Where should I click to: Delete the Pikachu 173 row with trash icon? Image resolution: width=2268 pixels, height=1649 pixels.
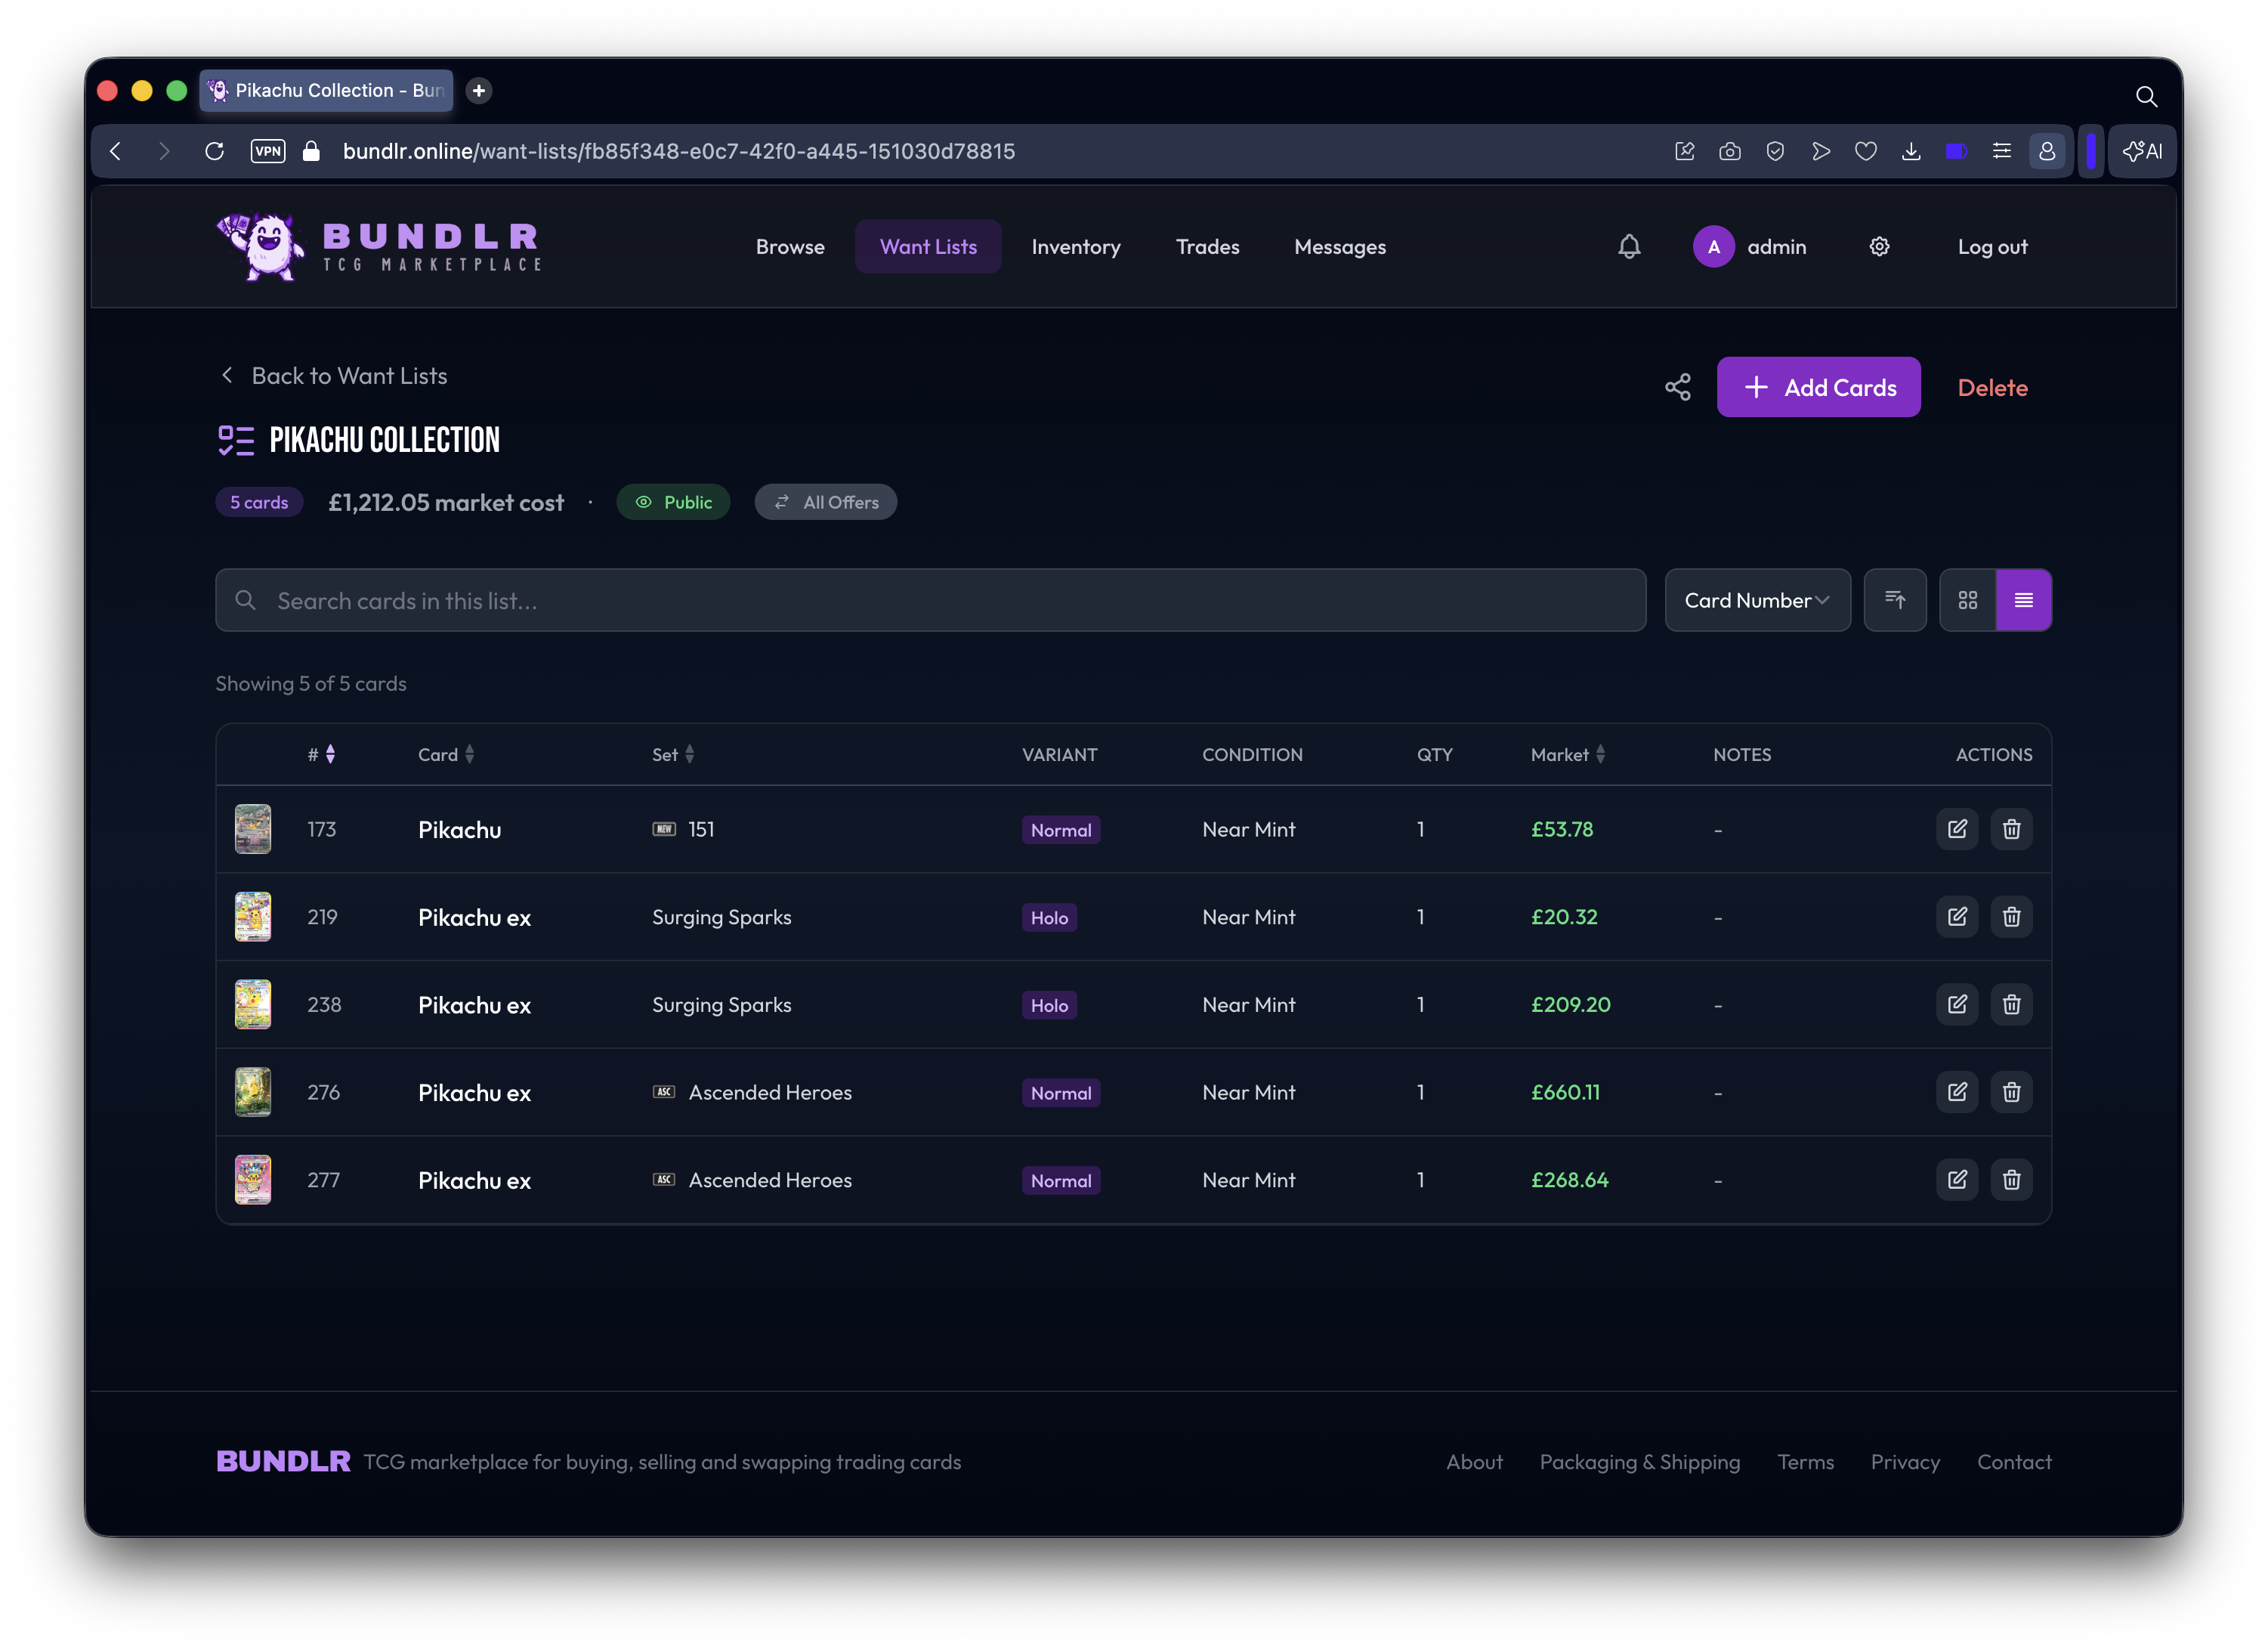pos(2011,828)
